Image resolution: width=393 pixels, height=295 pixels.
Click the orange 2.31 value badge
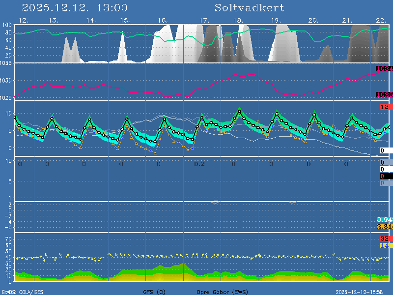click(x=384, y=226)
